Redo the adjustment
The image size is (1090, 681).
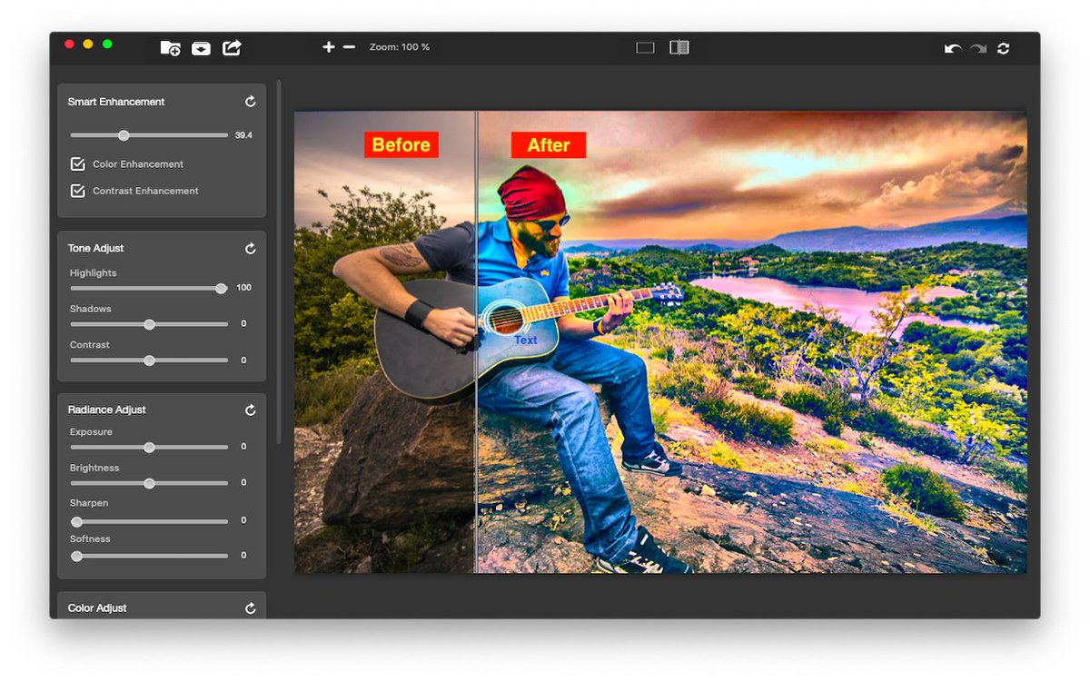pyautogui.click(x=978, y=48)
